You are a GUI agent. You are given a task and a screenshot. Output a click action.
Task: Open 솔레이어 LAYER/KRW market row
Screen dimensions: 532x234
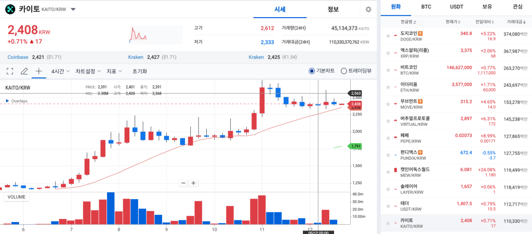tap(456, 189)
